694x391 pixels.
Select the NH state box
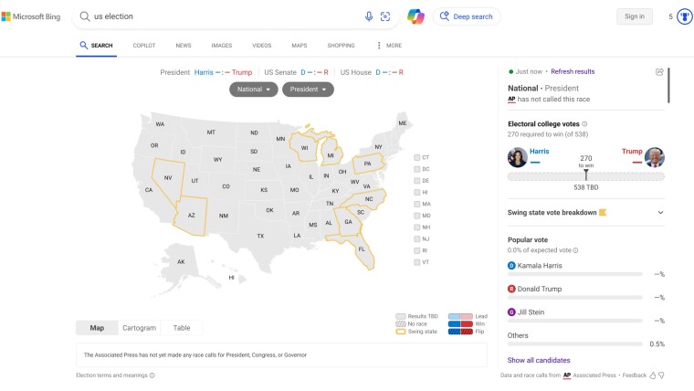point(417,227)
